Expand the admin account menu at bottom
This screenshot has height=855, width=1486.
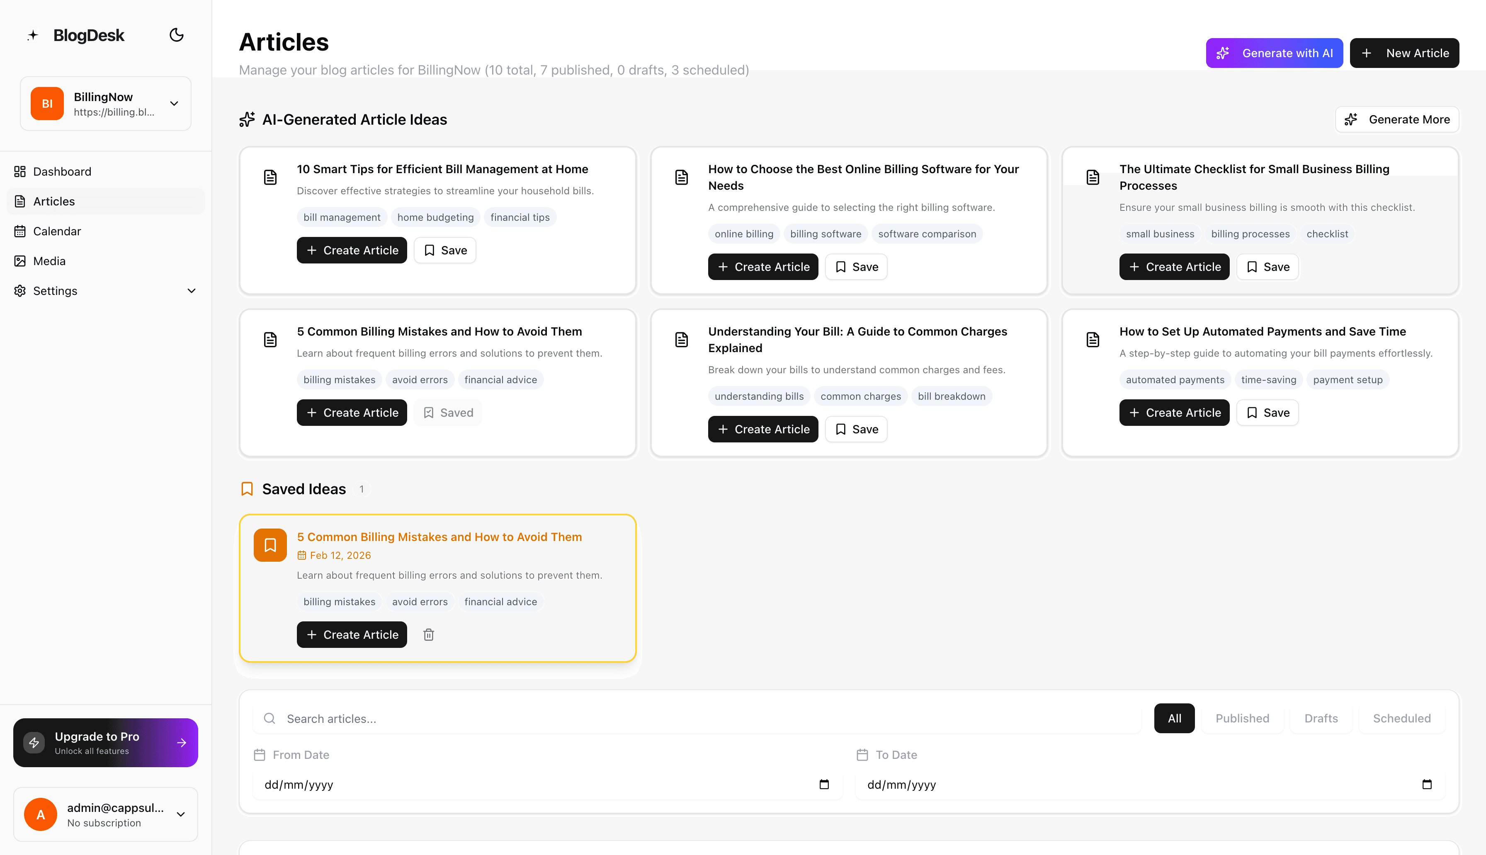180,814
